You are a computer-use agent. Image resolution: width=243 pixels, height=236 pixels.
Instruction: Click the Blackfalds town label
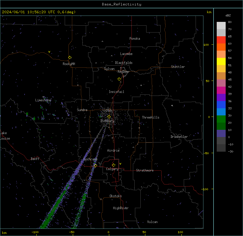[124, 63]
